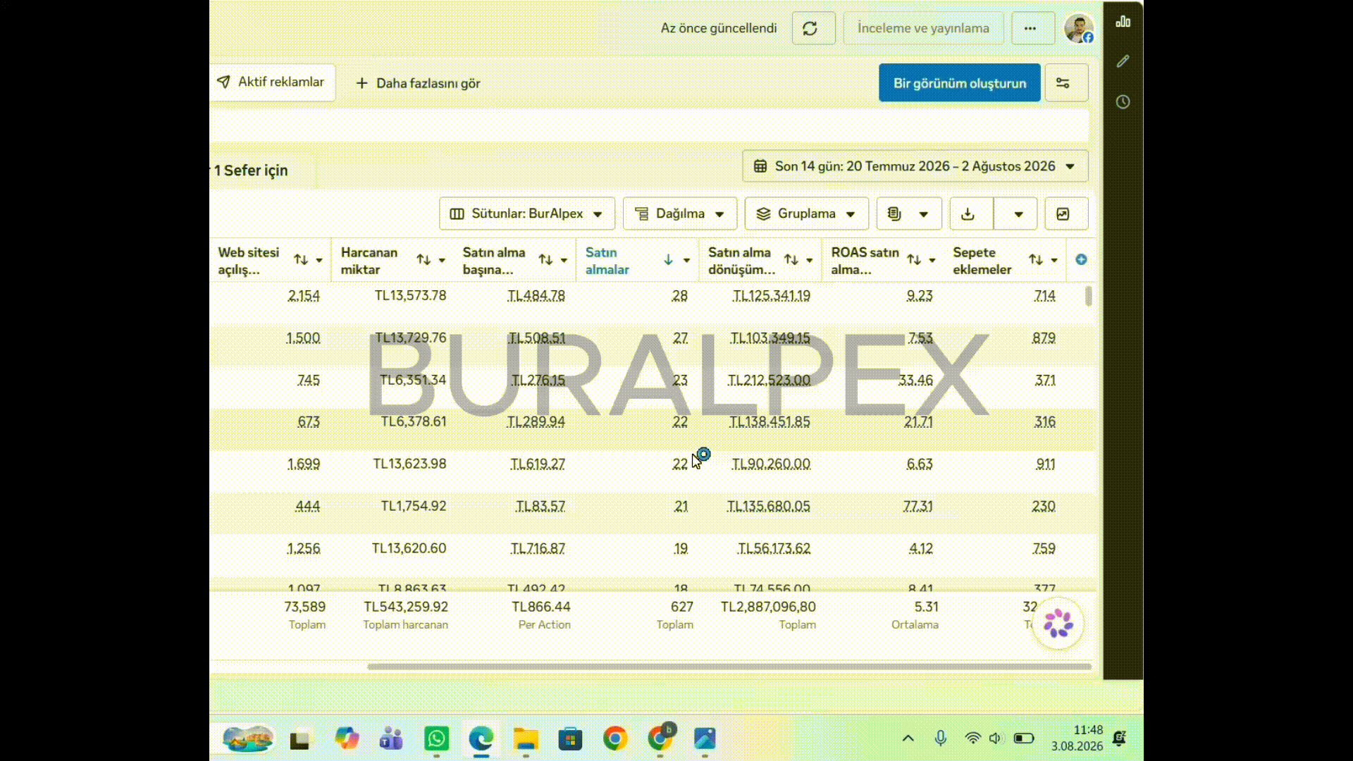Toggle descending sort on Satın almalar
Viewport: 1353px width, 761px height.
coord(668,260)
